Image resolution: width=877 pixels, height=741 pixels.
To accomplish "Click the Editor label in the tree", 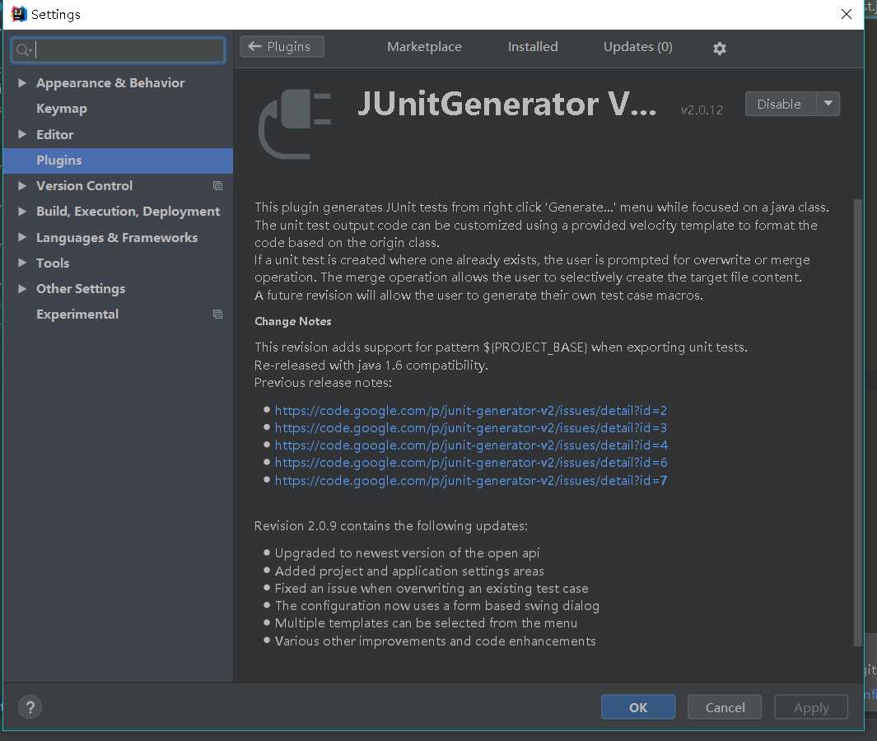I will coord(55,134).
